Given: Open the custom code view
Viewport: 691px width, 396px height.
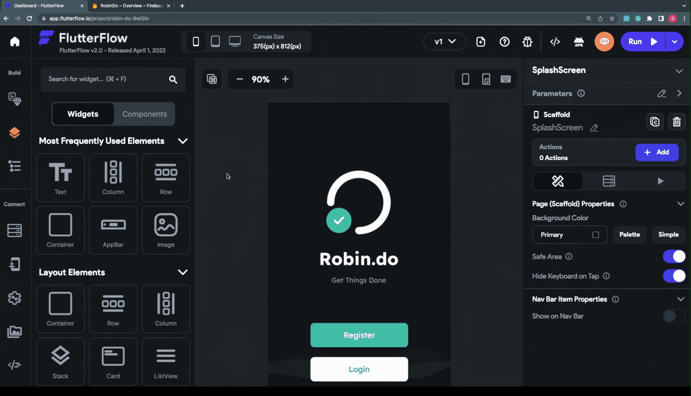Looking at the screenshot, I should pos(555,42).
